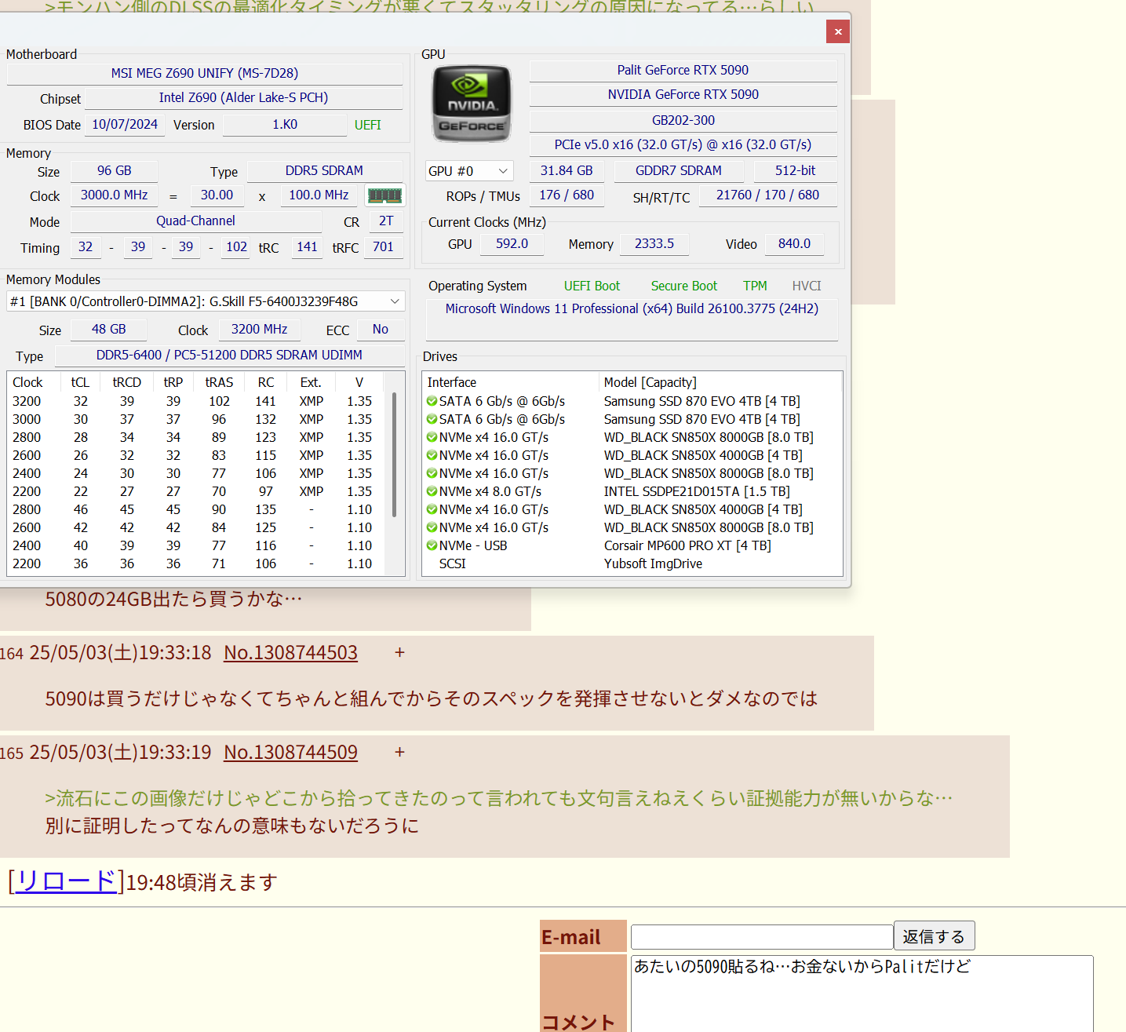Click tRFC value 701
The image size is (1126, 1032).
click(383, 246)
